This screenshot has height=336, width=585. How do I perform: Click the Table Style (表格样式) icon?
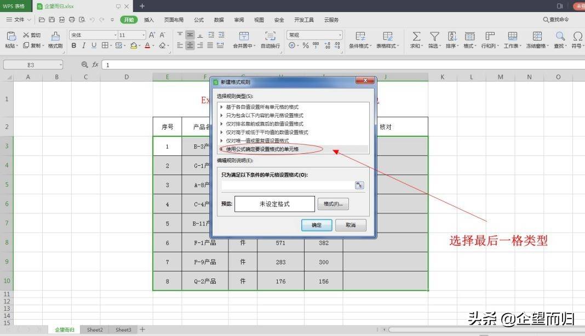[388, 36]
